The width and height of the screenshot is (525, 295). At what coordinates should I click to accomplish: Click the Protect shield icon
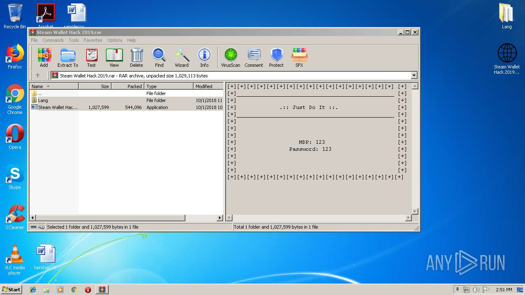pos(276,57)
